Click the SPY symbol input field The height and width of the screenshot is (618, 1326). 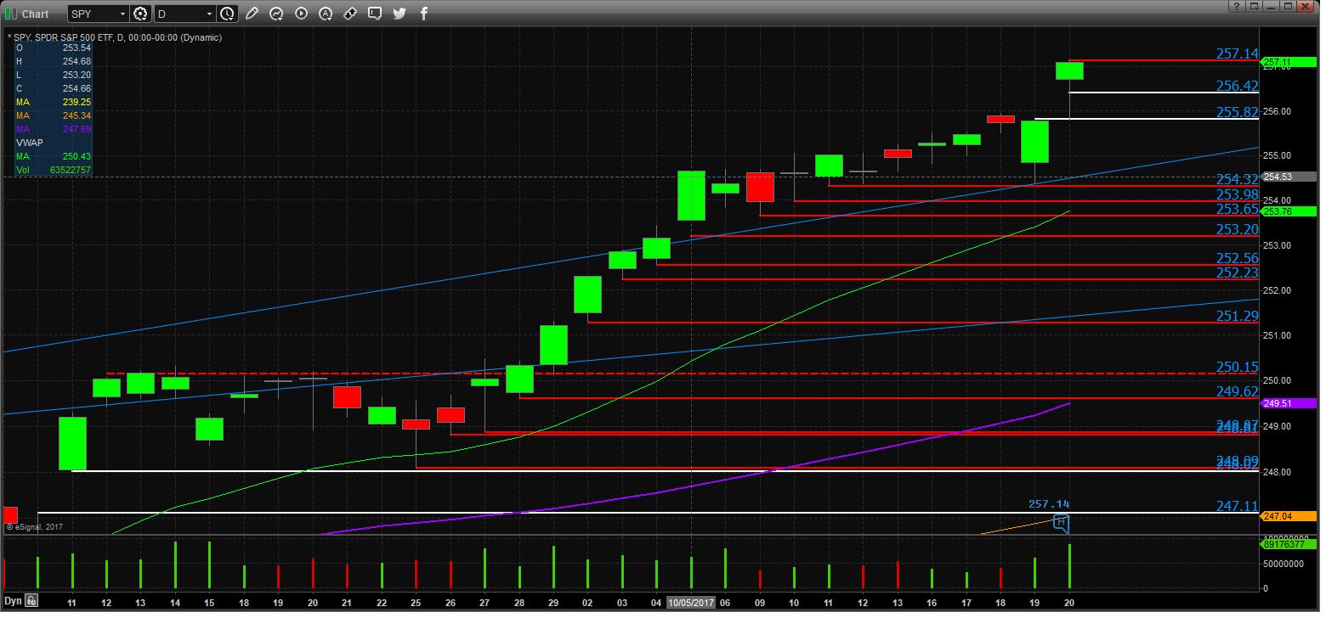[91, 14]
